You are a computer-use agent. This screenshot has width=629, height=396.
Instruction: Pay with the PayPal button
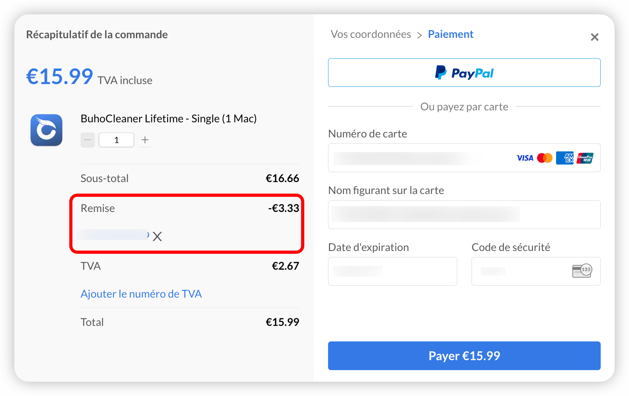pos(464,73)
